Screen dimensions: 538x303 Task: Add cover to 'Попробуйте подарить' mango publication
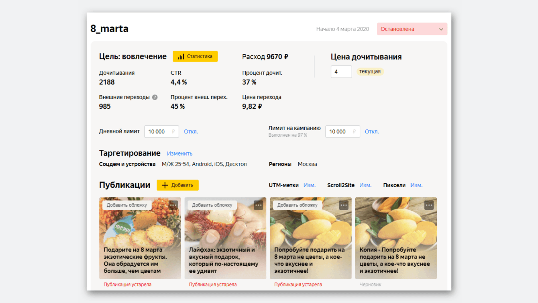tap(298, 205)
